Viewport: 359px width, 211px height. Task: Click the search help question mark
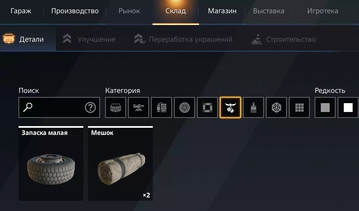[x=90, y=107]
